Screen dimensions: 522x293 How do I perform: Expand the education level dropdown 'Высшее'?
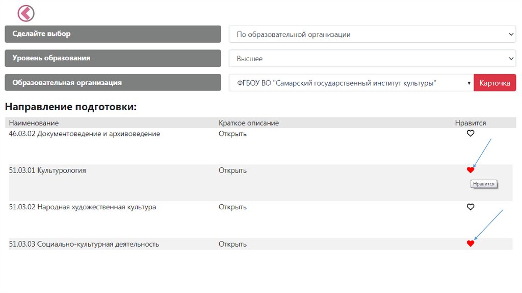372,59
